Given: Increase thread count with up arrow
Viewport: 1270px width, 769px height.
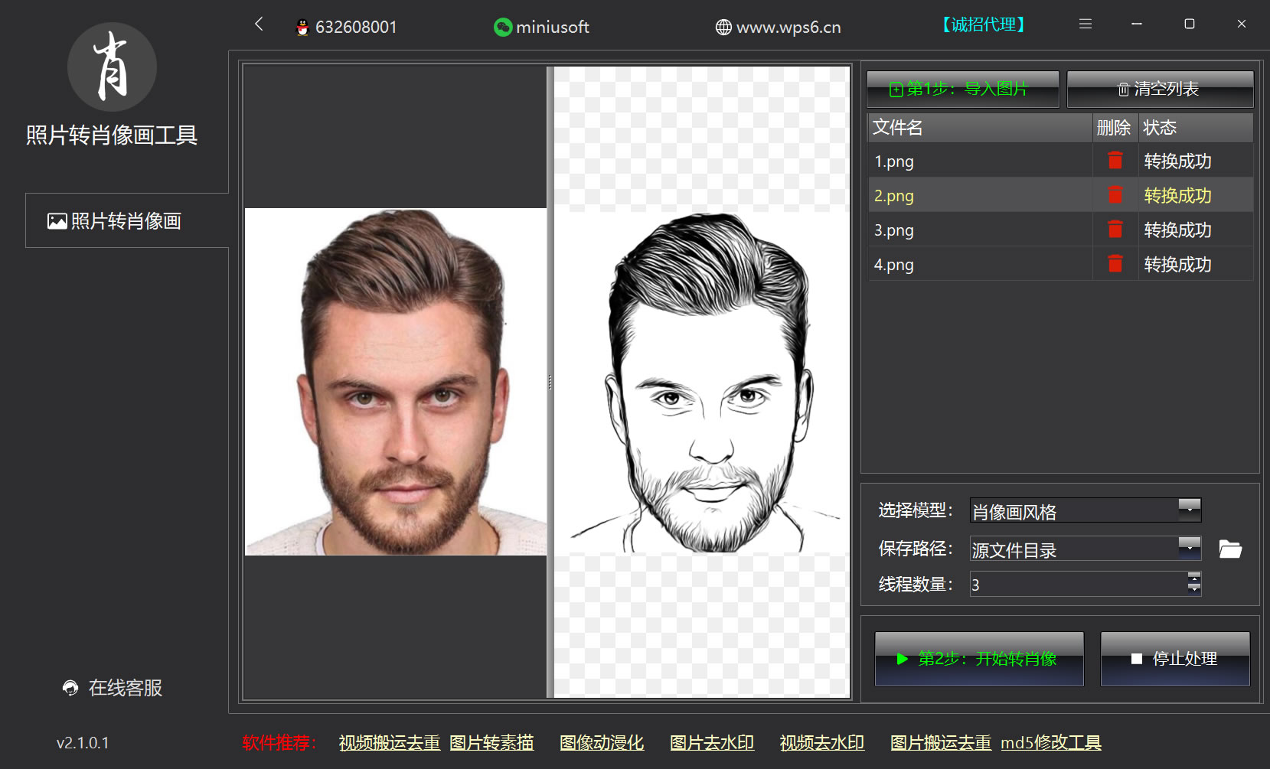Looking at the screenshot, I should coord(1193,577).
